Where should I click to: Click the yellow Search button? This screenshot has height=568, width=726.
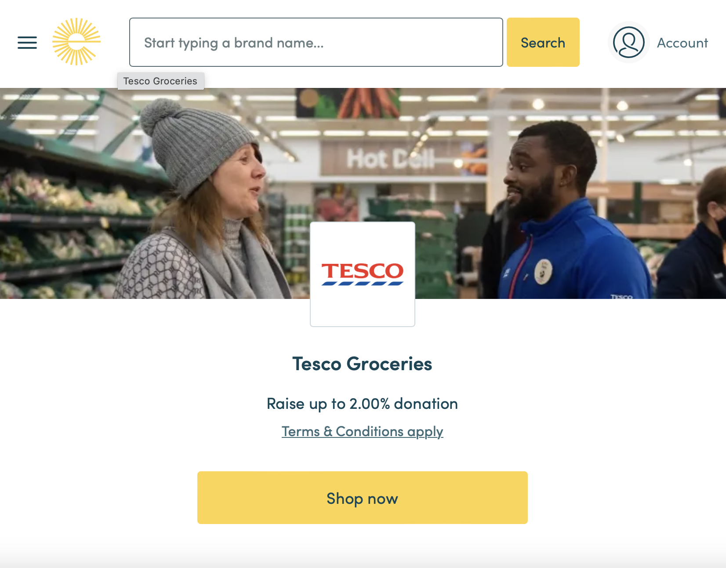click(x=543, y=42)
